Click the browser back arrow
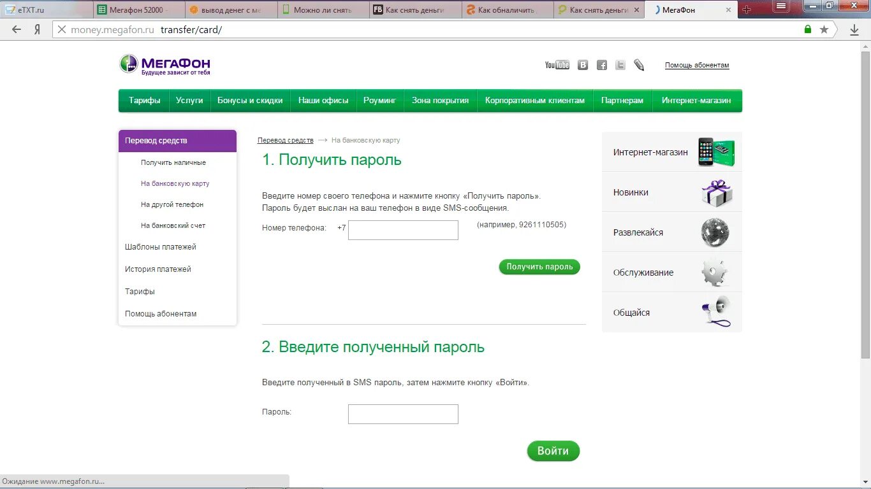This screenshot has width=871, height=489. click(x=17, y=29)
